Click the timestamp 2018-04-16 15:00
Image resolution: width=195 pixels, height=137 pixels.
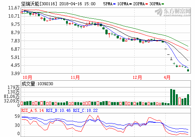tap(77, 4)
